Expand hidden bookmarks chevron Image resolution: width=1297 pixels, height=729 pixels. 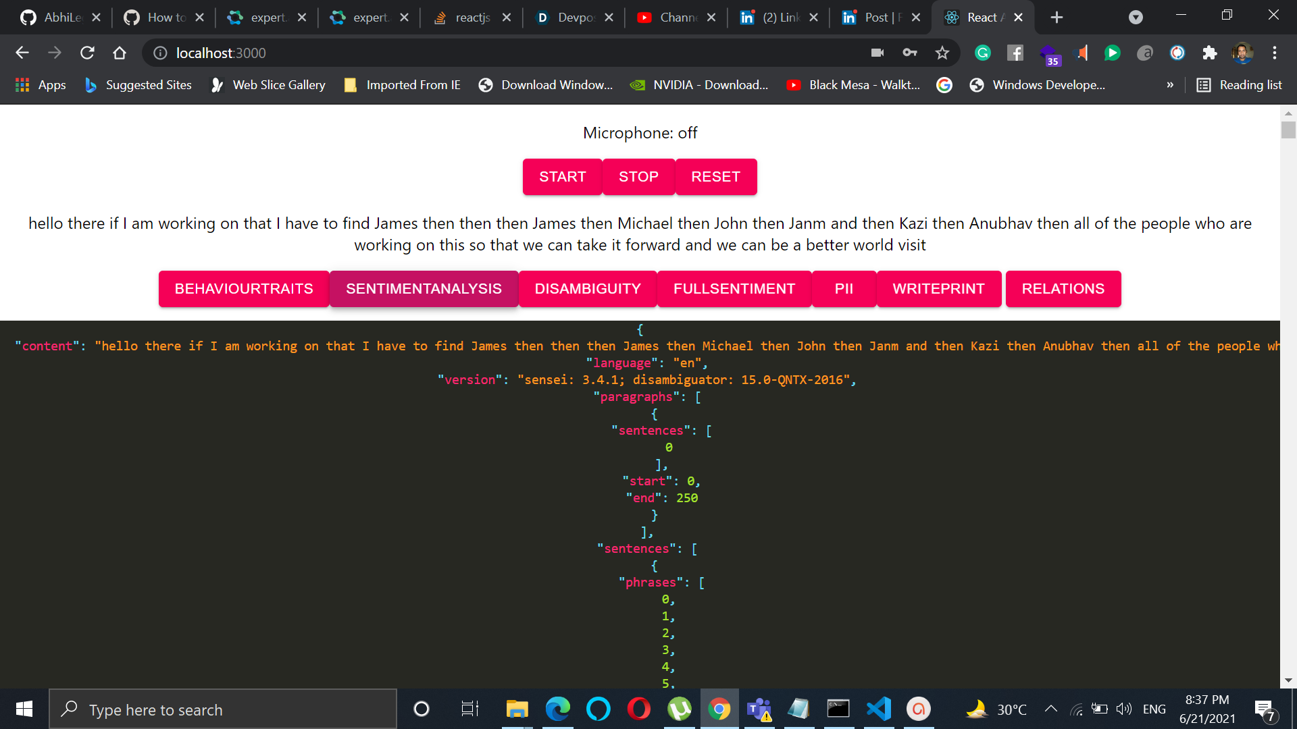pyautogui.click(x=1170, y=85)
